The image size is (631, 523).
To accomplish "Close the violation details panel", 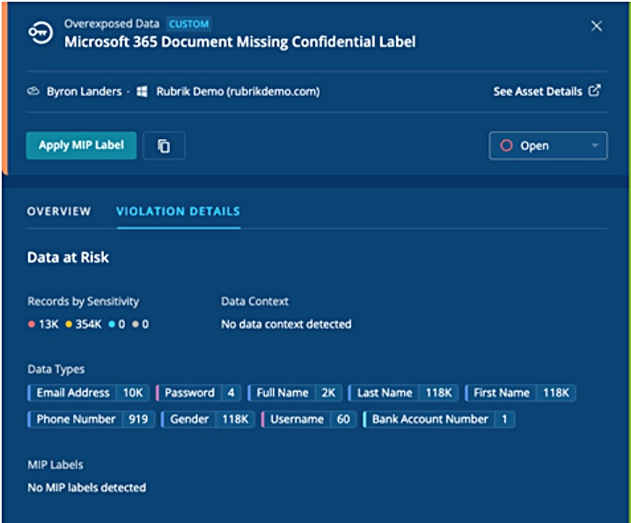I will tap(597, 26).
